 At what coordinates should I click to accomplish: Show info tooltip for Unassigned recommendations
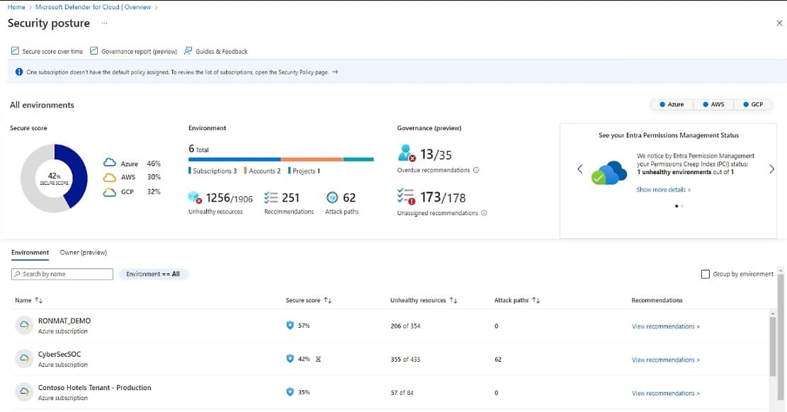pos(484,213)
